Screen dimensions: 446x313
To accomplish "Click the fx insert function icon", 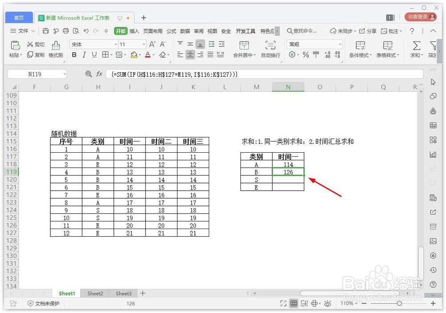I will point(99,74).
